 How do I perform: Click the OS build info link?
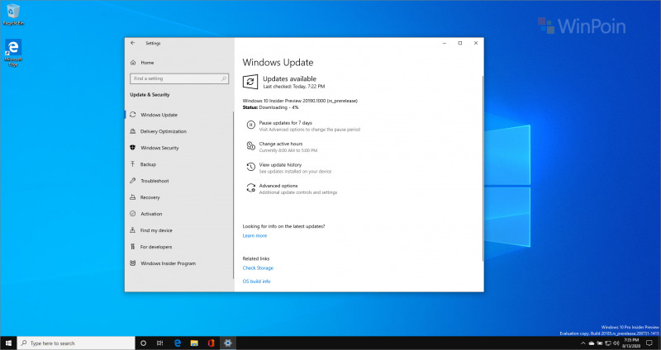(x=256, y=281)
